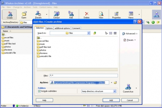Open dropdown arrow next to toolbar Views
This screenshot has height=108, width=162.
point(139,14)
